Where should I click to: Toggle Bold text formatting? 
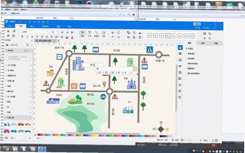22,37
